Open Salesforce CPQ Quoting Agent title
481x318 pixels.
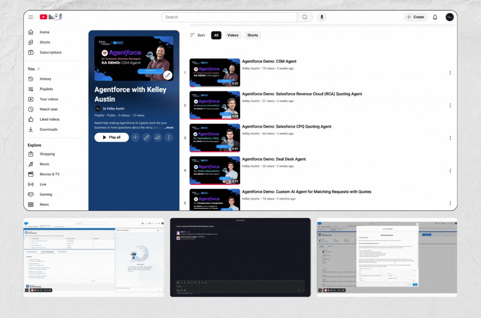(287, 126)
